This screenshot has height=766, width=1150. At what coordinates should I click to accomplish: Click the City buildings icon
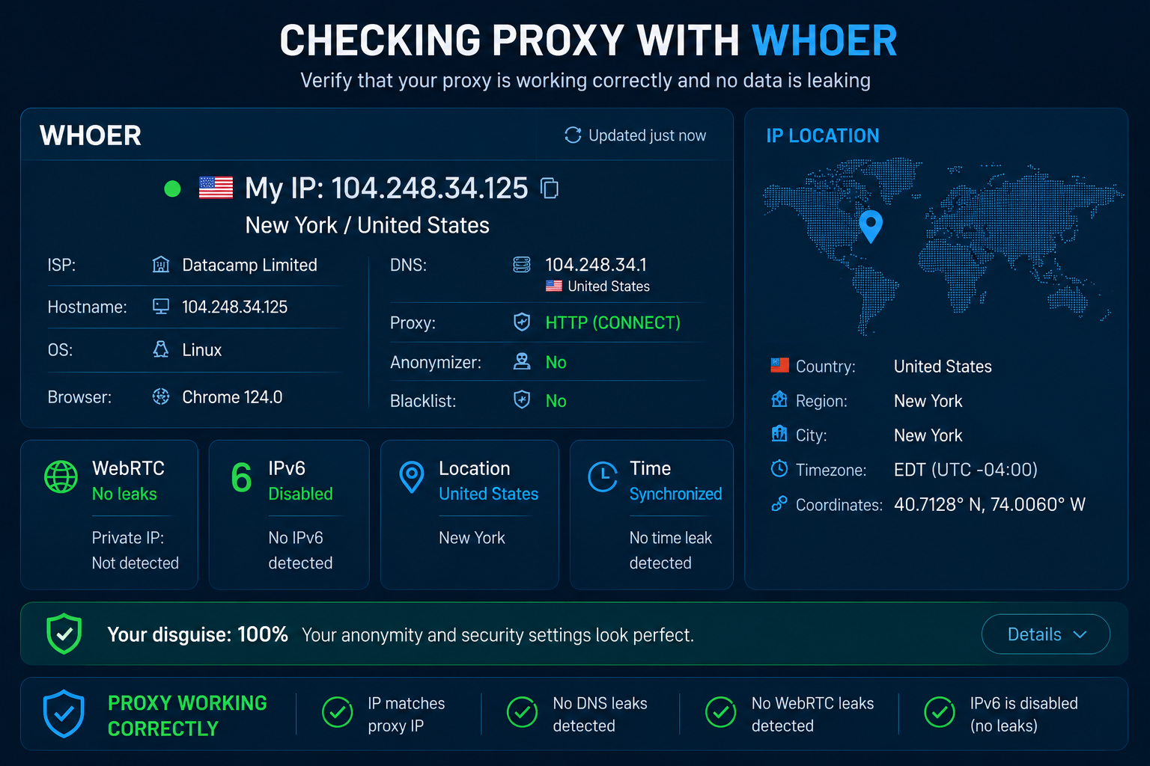coord(779,434)
